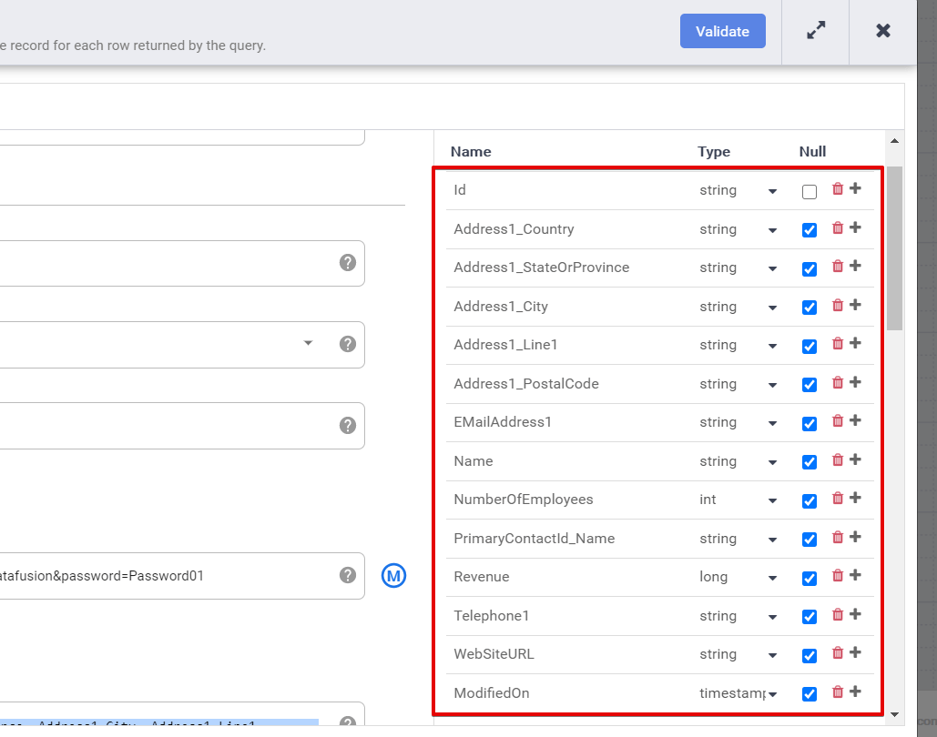Add a field after Address1_PostalCode

pos(855,381)
